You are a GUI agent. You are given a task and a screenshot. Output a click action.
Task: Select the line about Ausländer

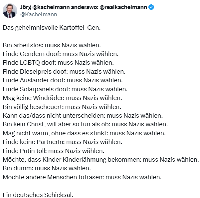pos(63,80)
